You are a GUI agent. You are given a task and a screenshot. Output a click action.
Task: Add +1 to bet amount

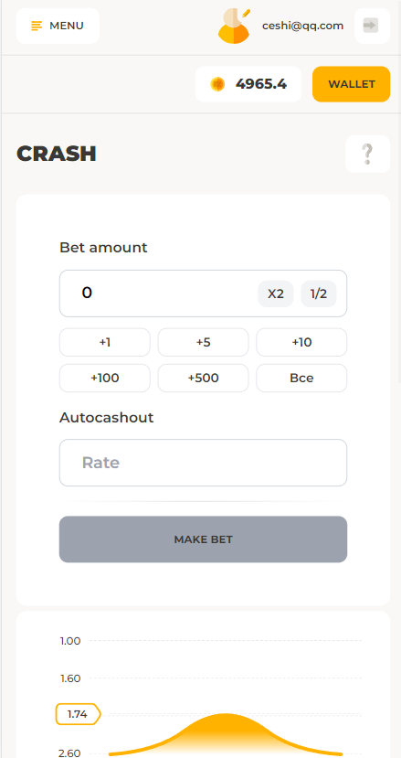(x=105, y=342)
